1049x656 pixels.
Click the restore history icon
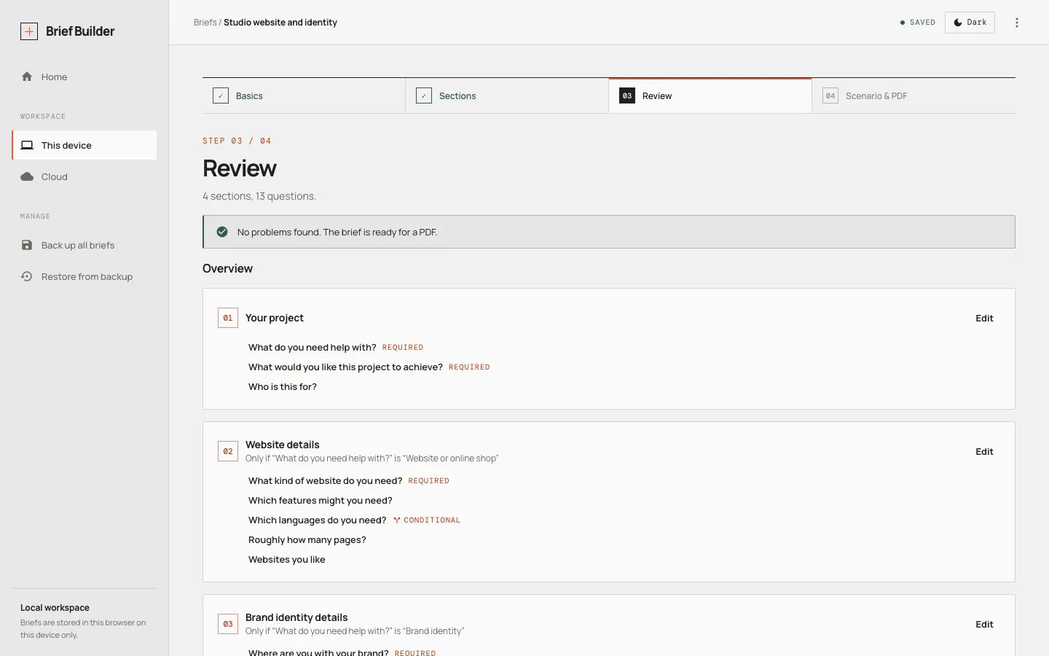click(27, 276)
